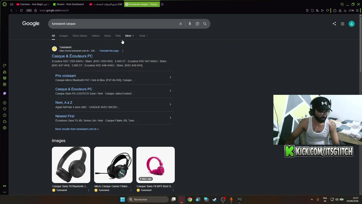Image resolution: width=362 pixels, height=204 pixels.
Task: Click the translate page icon
Action: click(317, 10)
